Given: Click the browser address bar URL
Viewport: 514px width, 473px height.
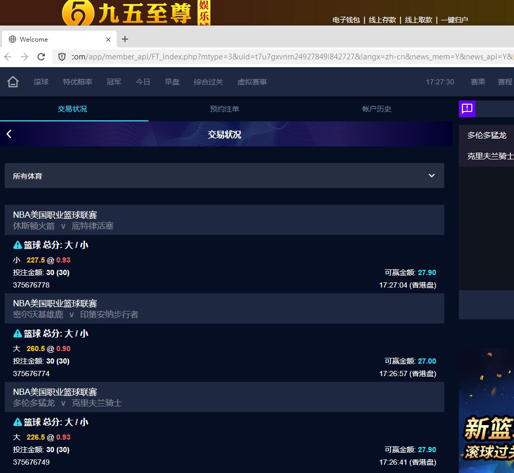Looking at the screenshot, I should tap(292, 57).
